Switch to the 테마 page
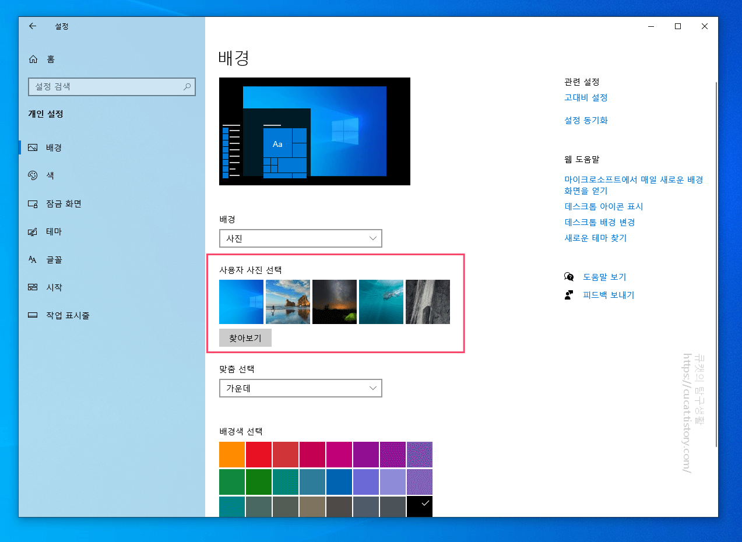Image resolution: width=742 pixels, height=542 pixels. [x=54, y=231]
